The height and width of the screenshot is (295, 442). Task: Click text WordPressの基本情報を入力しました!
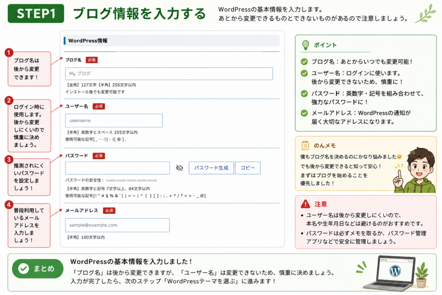tap(131, 262)
